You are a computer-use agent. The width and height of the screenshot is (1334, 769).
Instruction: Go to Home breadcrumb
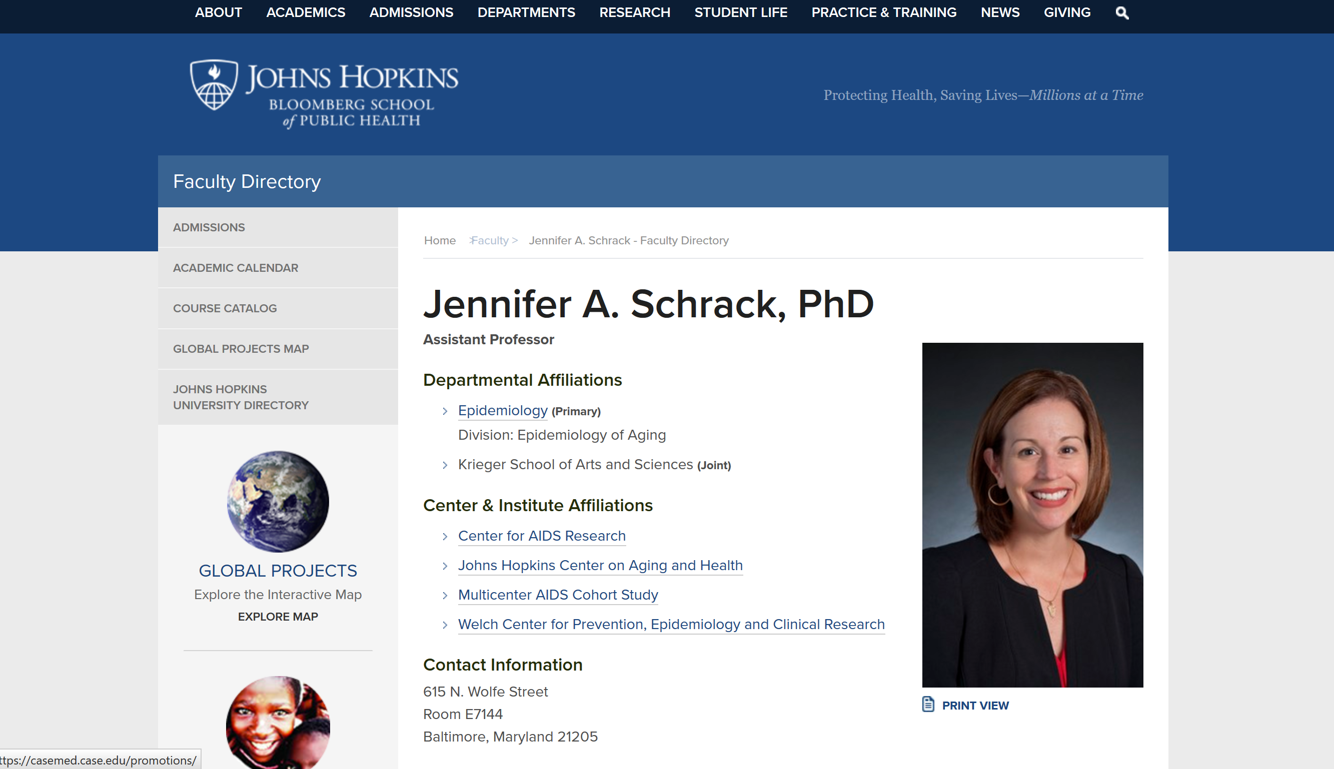click(440, 240)
